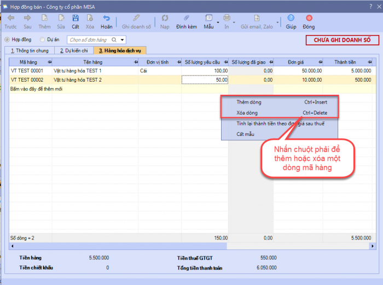Click the Số lượng yêu cầu cell showing 50,00

(x=205, y=80)
